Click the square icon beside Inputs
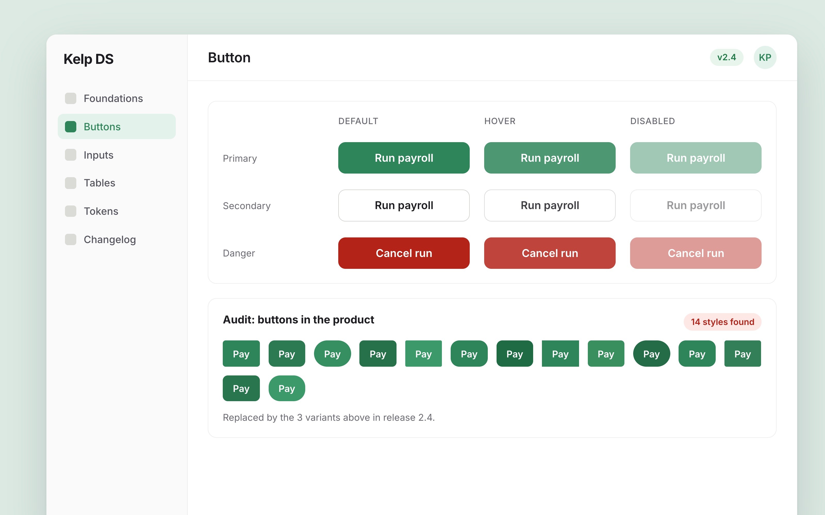The height and width of the screenshot is (515, 825). (71, 155)
